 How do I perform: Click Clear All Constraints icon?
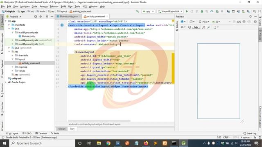[x=203, y=27]
